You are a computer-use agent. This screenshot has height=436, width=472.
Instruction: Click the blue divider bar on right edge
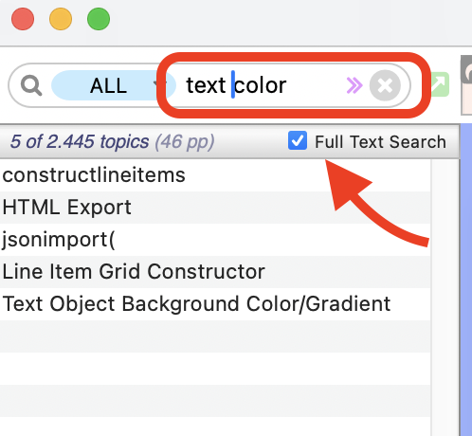466,280
